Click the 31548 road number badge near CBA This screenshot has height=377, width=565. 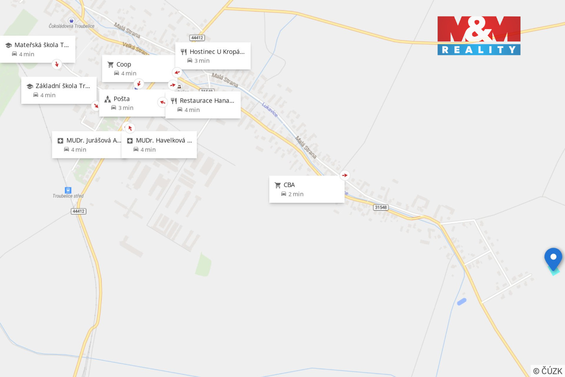pos(381,207)
